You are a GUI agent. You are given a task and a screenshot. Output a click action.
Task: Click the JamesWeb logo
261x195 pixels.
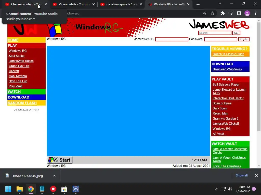pyautogui.click(x=219, y=25)
